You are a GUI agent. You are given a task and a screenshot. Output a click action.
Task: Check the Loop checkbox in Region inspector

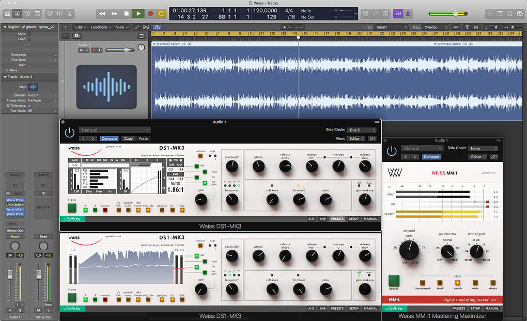29,39
